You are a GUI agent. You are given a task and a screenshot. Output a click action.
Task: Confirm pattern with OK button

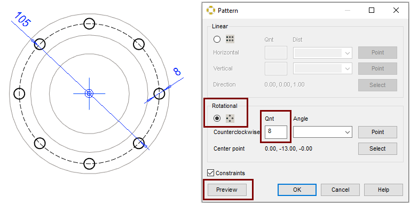click(x=297, y=190)
